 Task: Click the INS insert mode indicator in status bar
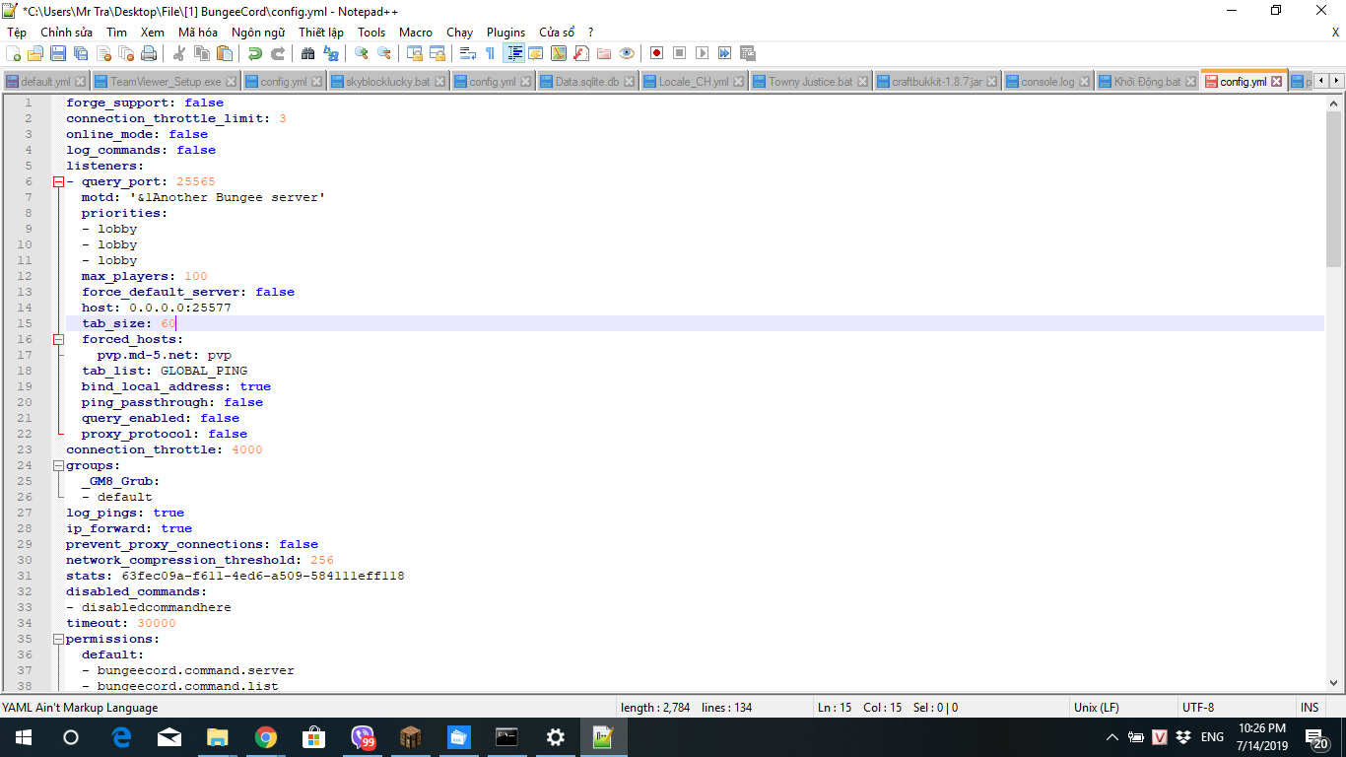click(1310, 708)
